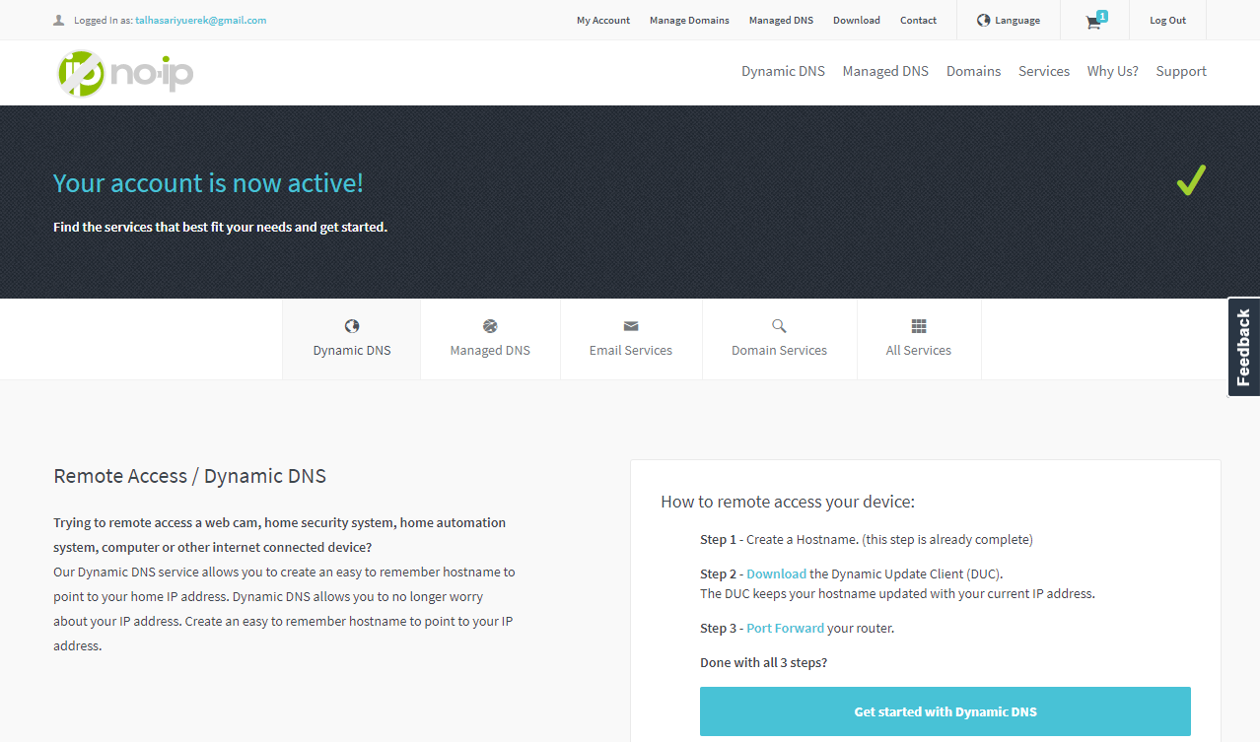Click the green checkmark icon

tap(1191, 180)
